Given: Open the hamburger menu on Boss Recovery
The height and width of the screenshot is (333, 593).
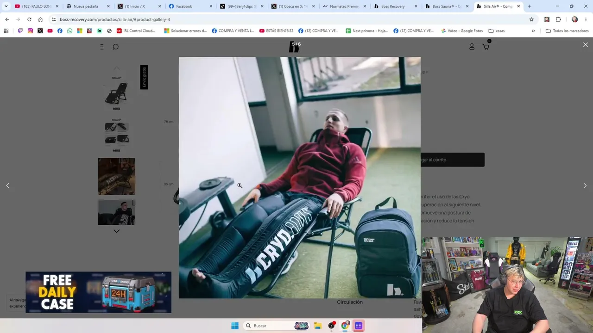Looking at the screenshot, I should 102,47.
